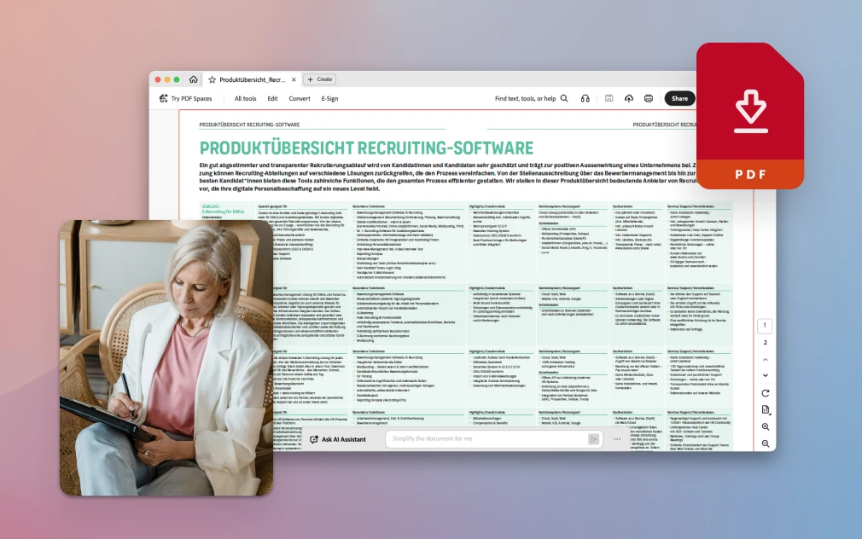Click the zoom out magnifier icon
Viewport: 862px width, 539px height.
766,443
